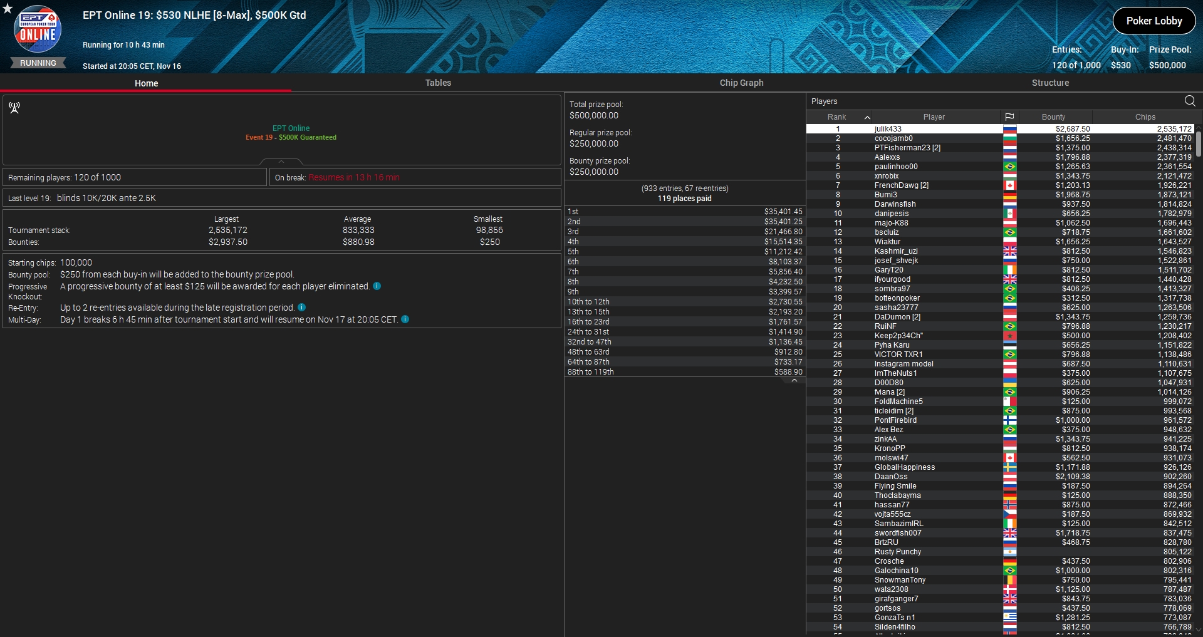Click GlobalHappiness's Sweden flag
The image size is (1203, 637).
click(x=1009, y=467)
